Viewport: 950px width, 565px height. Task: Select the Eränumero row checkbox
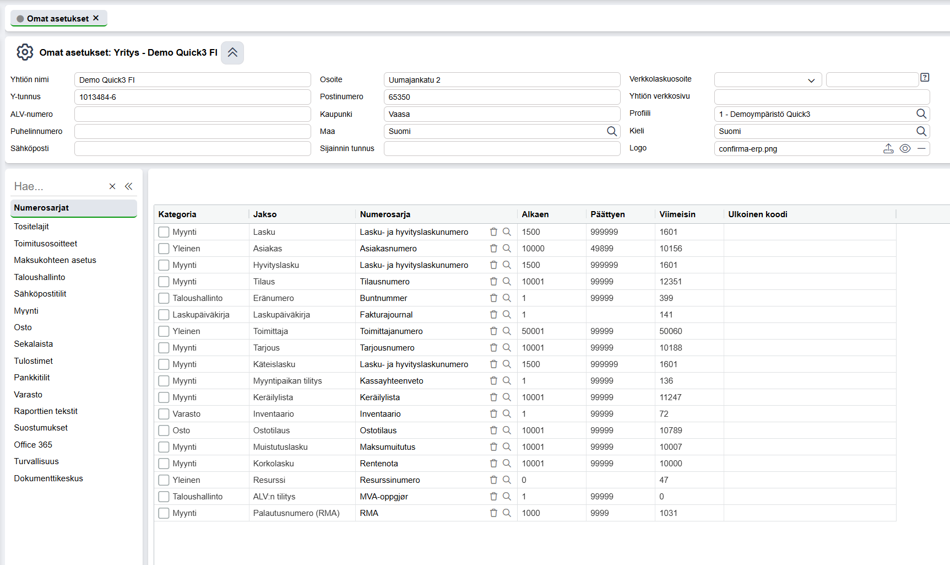(x=164, y=298)
